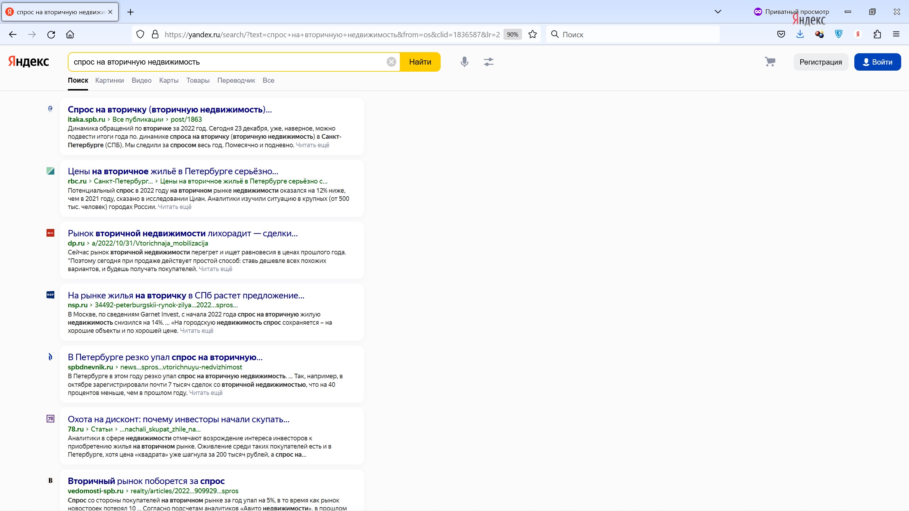Open the Yandex extension icon in toolbar
The image size is (909, 511).
point(858,34)
